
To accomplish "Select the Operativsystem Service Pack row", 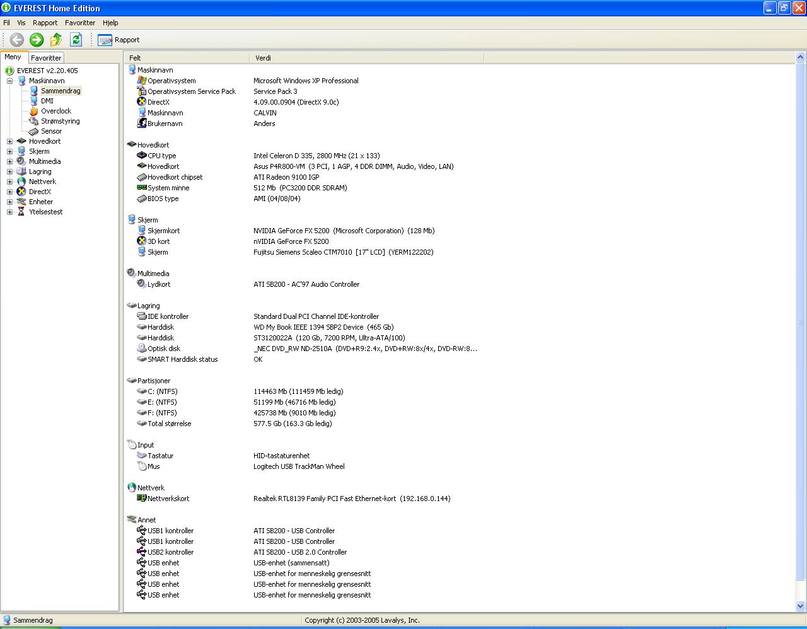I will click(x=303, y=91).
